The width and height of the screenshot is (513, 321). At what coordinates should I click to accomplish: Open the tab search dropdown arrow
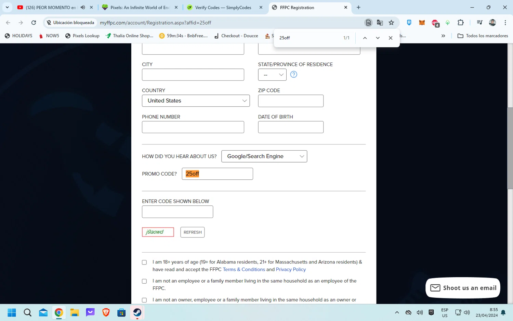7,7
